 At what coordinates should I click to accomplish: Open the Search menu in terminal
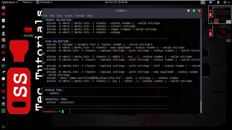coord(69,16)
